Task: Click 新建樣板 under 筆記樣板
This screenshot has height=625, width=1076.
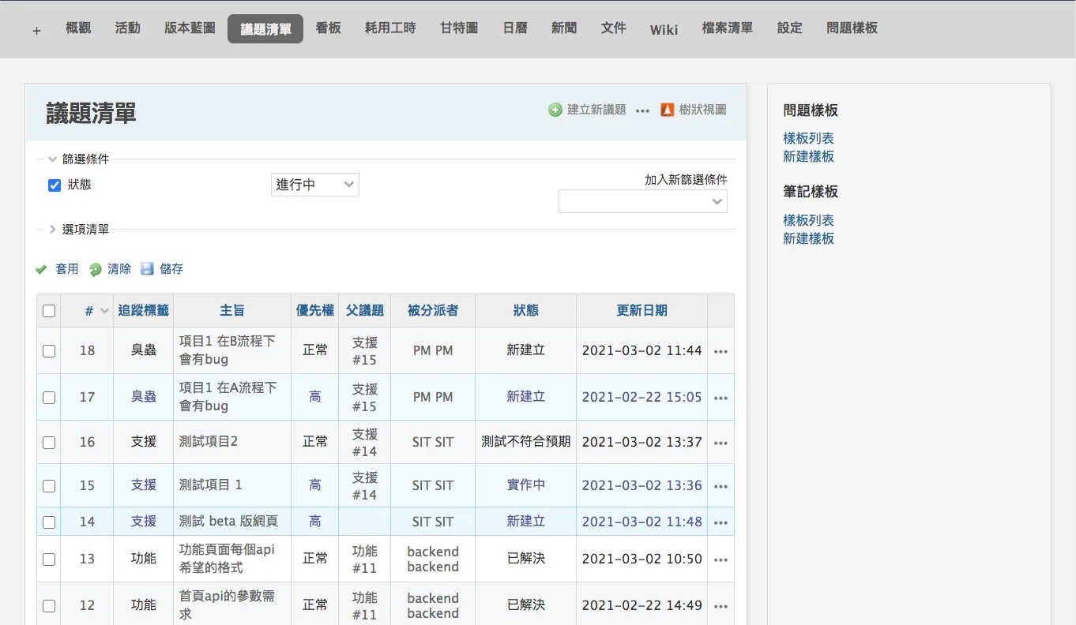Action: [x=808, y=238]
